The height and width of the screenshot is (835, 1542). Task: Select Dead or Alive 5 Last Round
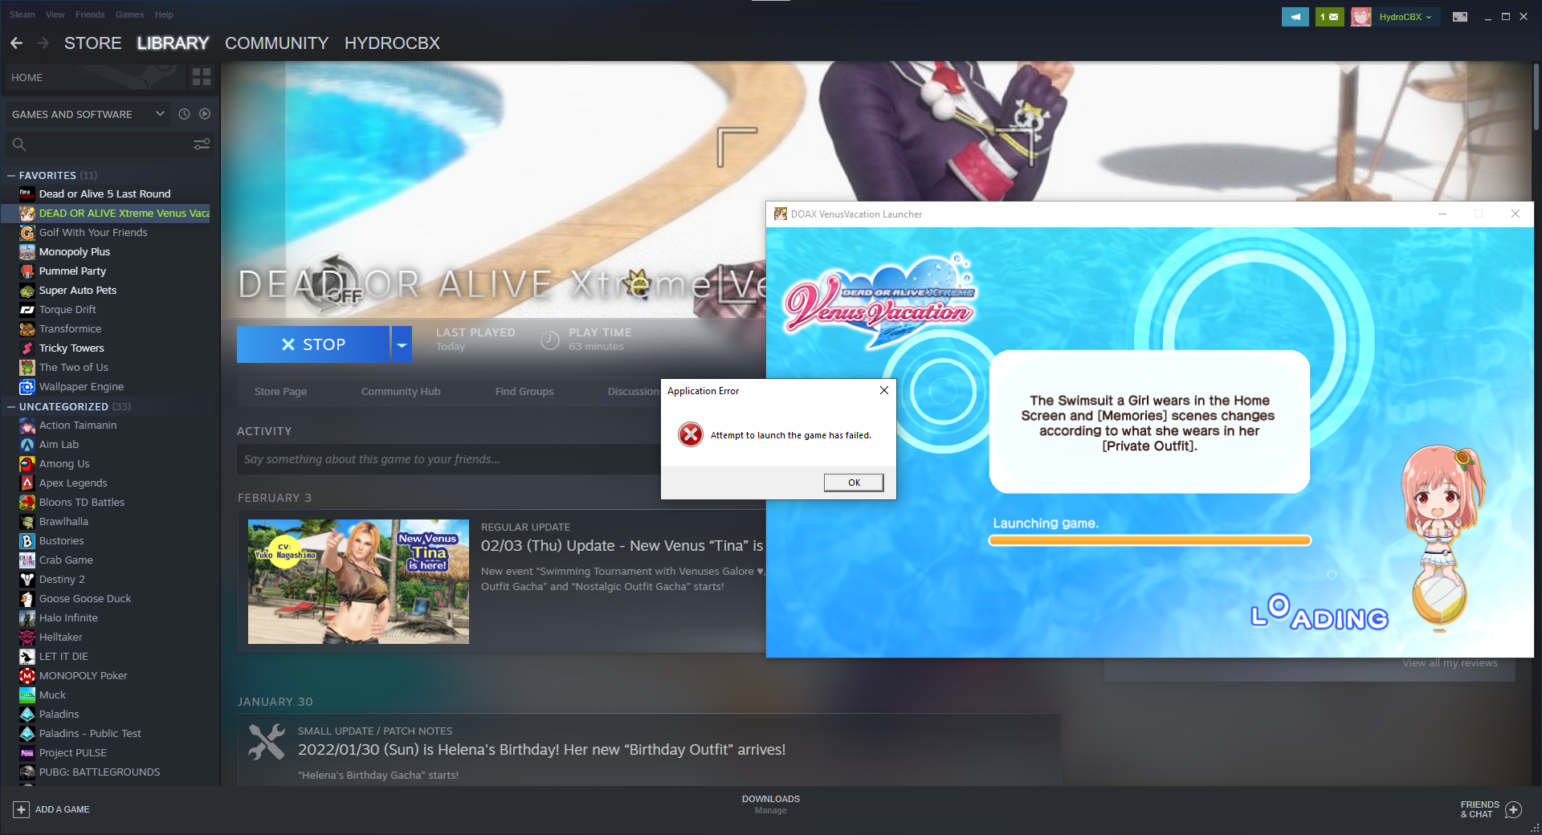point(105,194)
